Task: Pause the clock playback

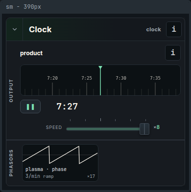Action: 30,107
